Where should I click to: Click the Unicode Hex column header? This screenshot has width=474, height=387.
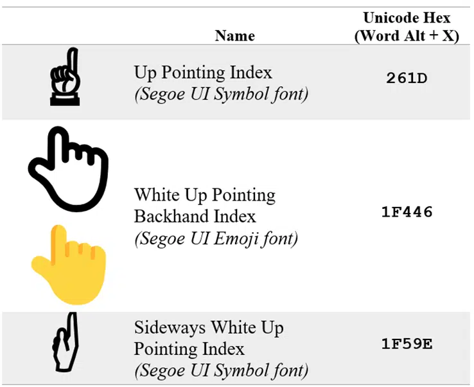[407, 18]
